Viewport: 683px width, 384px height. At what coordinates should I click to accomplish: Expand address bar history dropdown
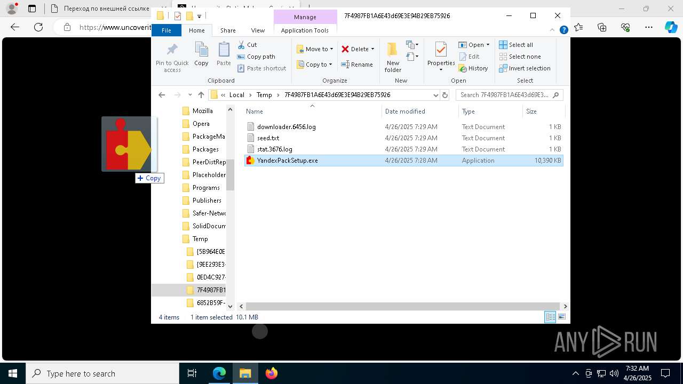(435, 95)
